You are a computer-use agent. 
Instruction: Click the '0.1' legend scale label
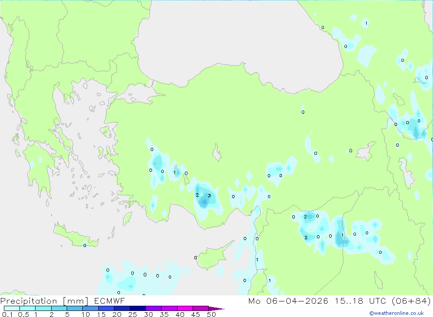(7, 314)
